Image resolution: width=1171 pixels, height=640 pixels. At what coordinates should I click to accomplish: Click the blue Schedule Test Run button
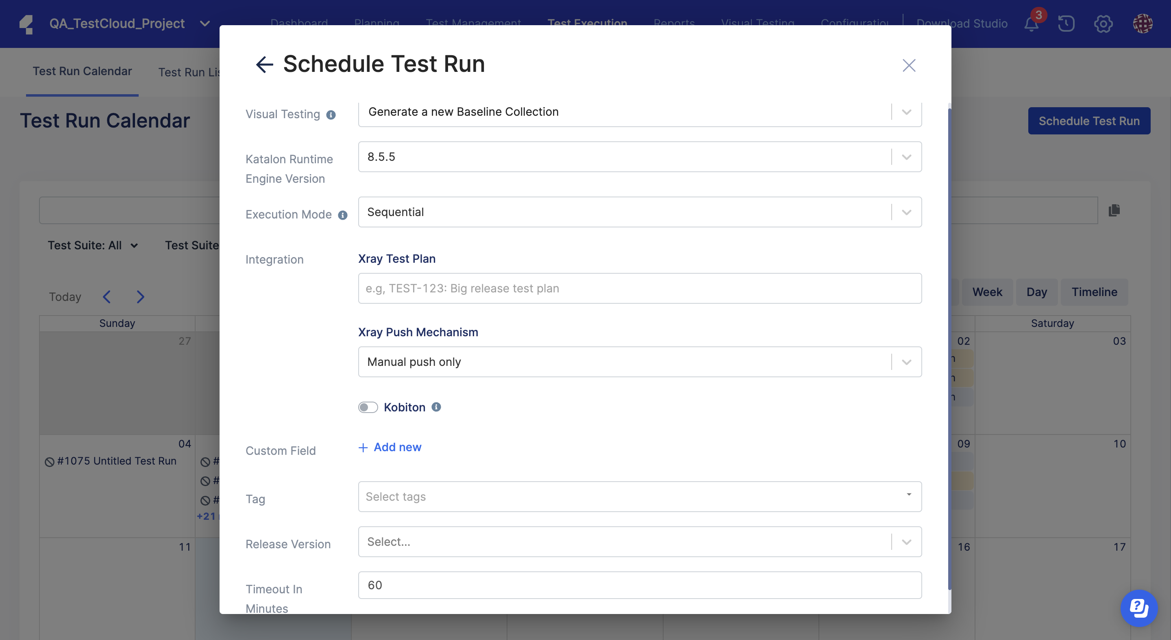tap(1089, 121)
